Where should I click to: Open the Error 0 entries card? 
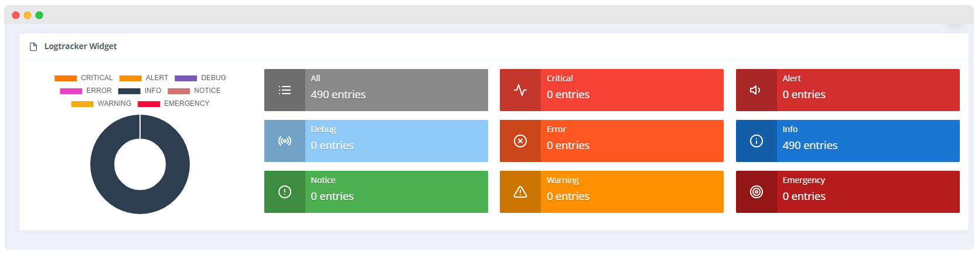612,141
